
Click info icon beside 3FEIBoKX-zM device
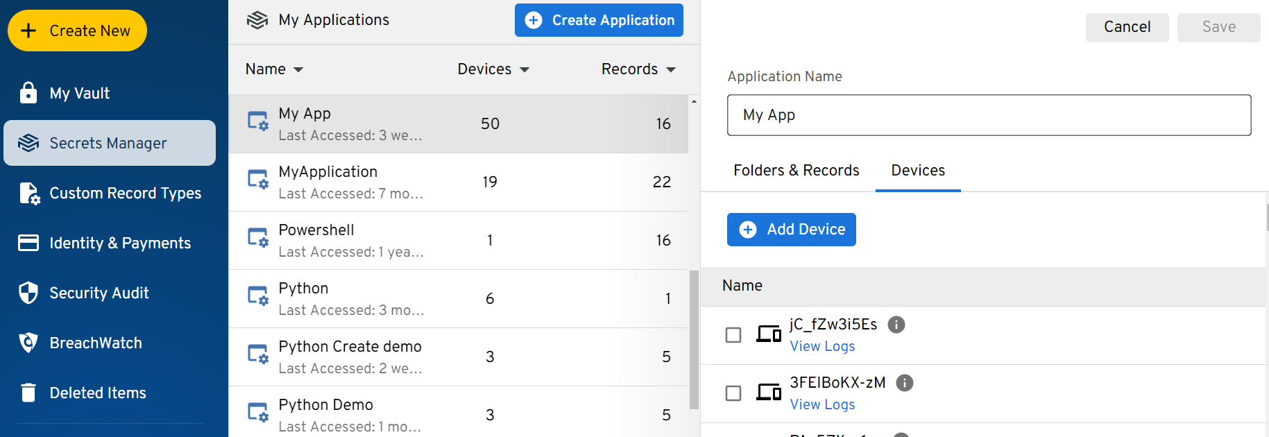[x=905, y=383]
